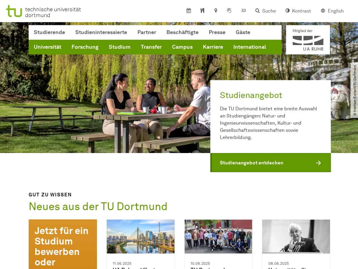Open the Partner menu
This screenshot has height=269, width=358.
(147, 32)
